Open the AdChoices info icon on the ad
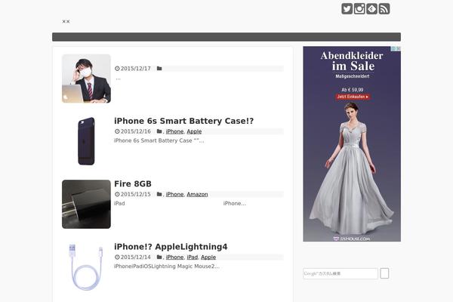The width and height of the screenshot is (453, 302). (393, 48)
